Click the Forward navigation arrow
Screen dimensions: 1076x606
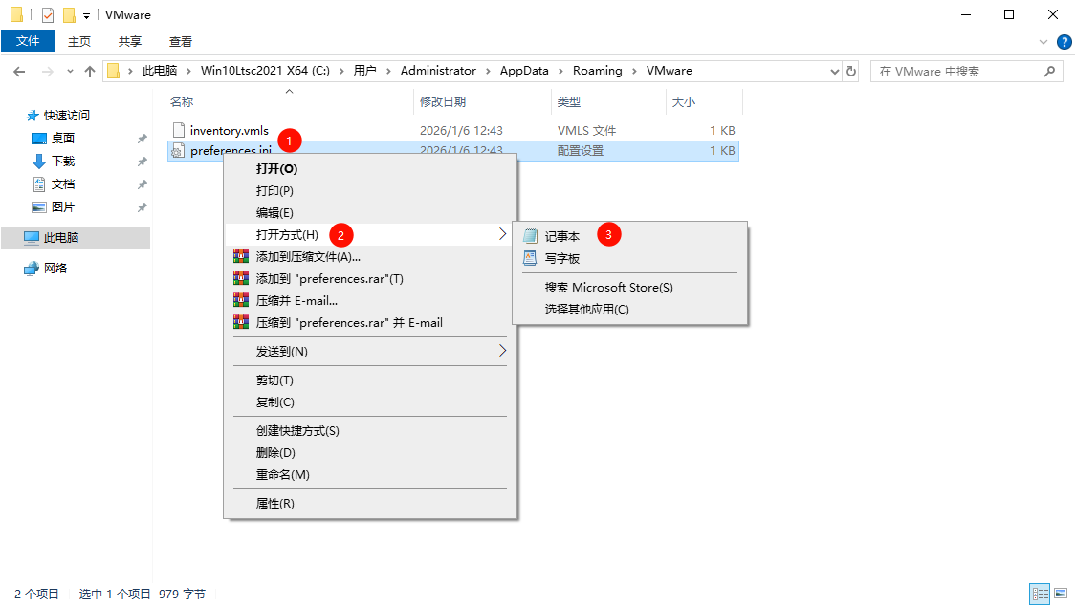point(48,72)
